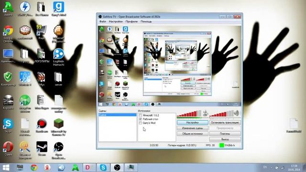306x172 pixels.
Task: Click the Skype icon on the taskbar
Action: 103,168
